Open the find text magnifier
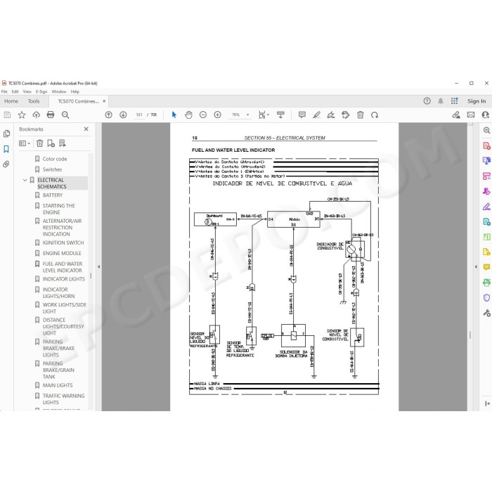Screen dimensions: 492x492 [65, 115]
